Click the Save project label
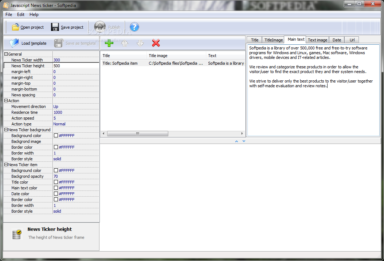The width and height of the screenshot is (384, 261). coord(72,27)
